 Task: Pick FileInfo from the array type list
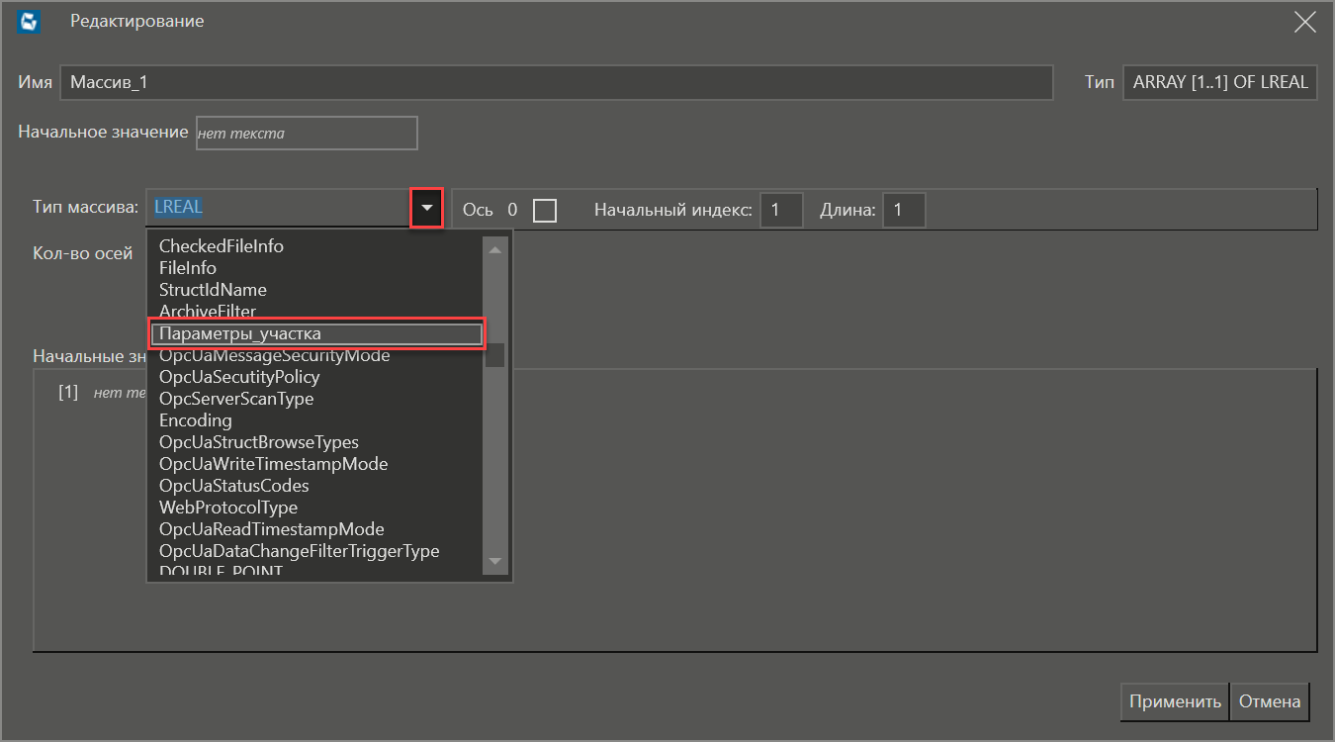188,268
